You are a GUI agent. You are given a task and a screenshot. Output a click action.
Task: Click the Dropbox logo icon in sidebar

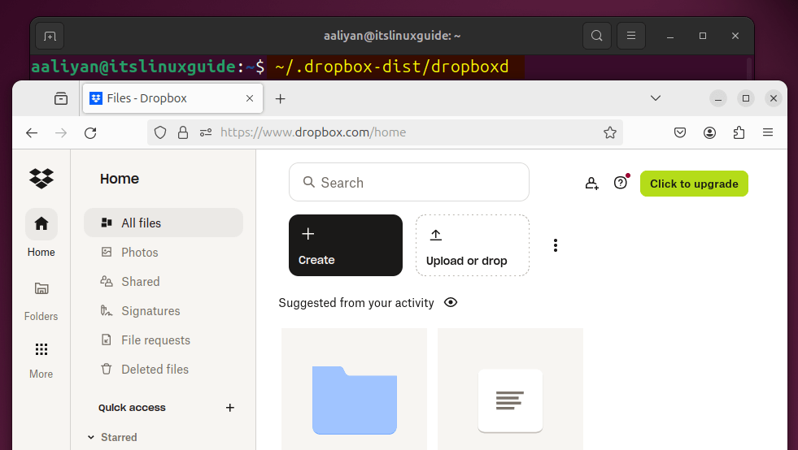[x=41, y=178]
